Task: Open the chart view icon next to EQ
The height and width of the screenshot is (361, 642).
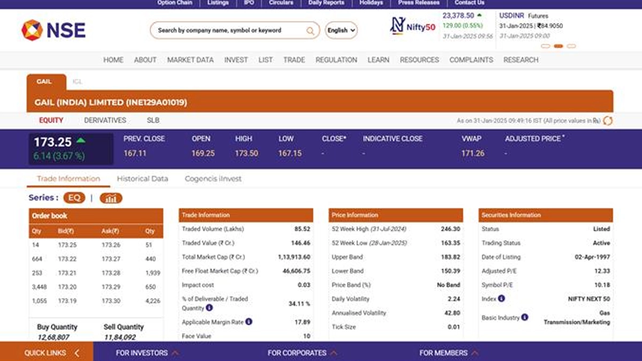Action: coord(111,198)
